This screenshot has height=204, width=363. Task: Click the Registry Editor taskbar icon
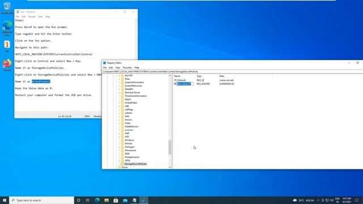(143, 200)
